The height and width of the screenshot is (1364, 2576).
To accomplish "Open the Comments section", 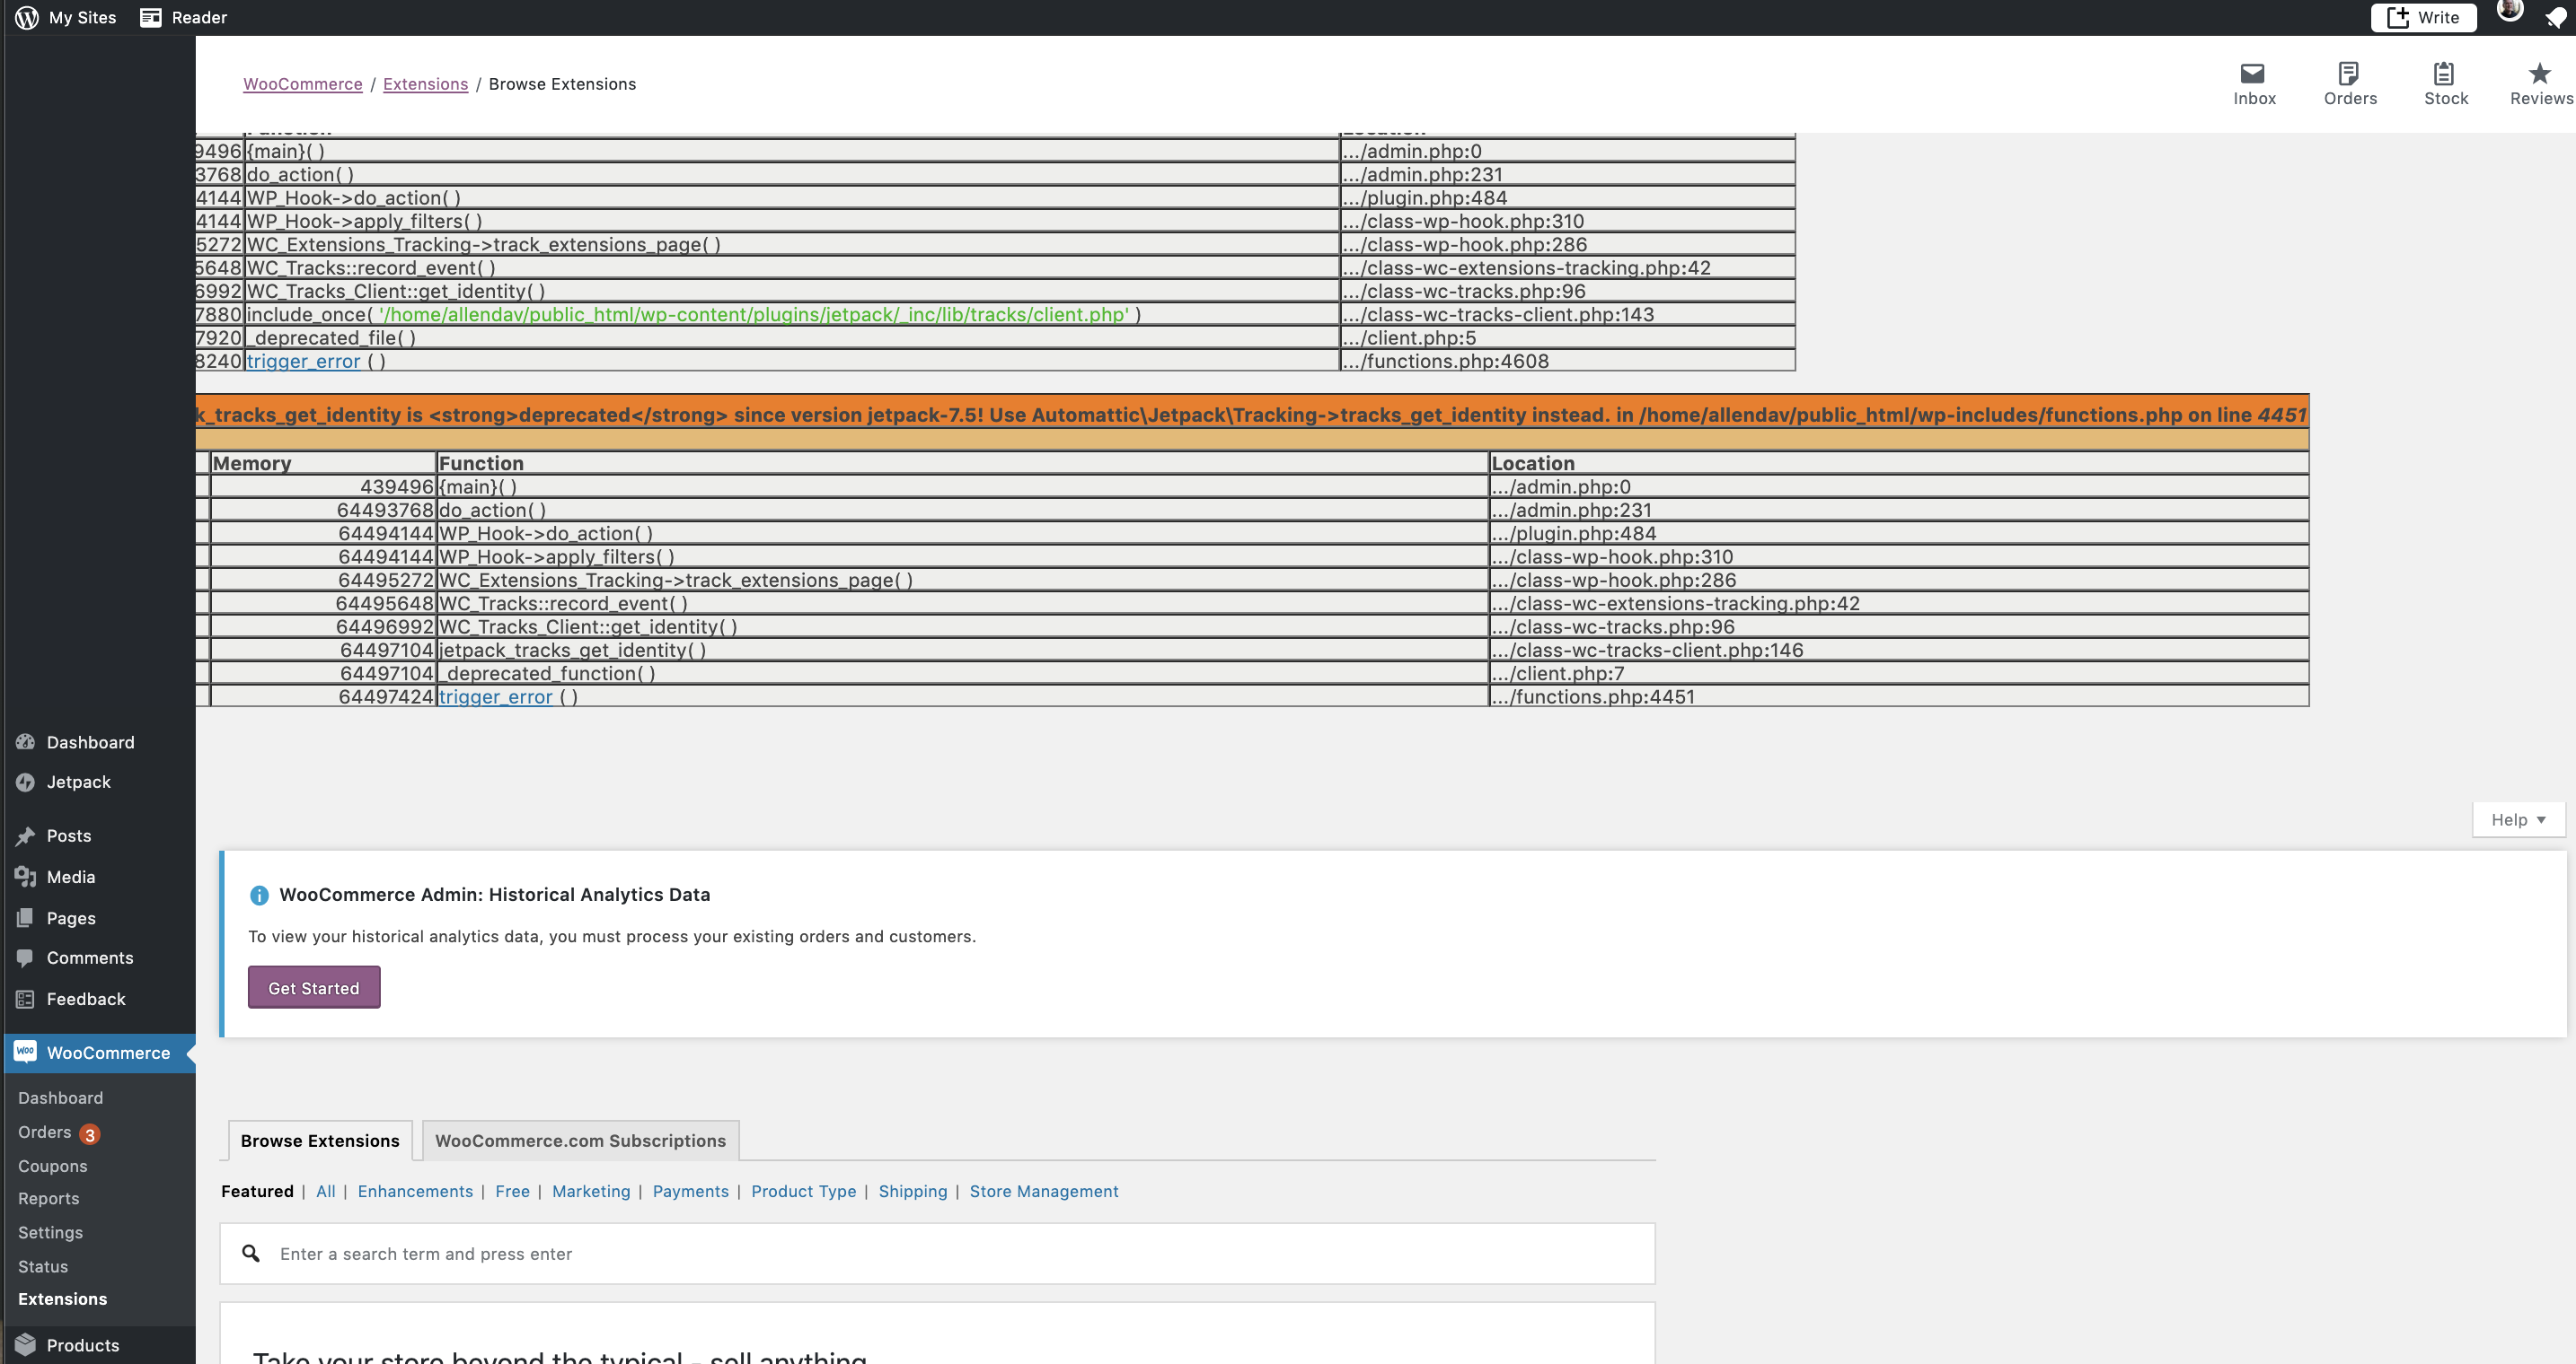I will click(x=89, y=957).
